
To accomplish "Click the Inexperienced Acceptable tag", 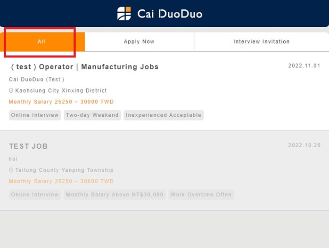I will point(164,115).
